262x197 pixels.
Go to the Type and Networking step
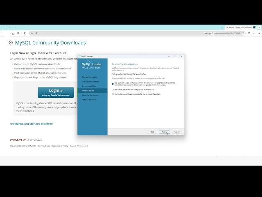[89, 77]
